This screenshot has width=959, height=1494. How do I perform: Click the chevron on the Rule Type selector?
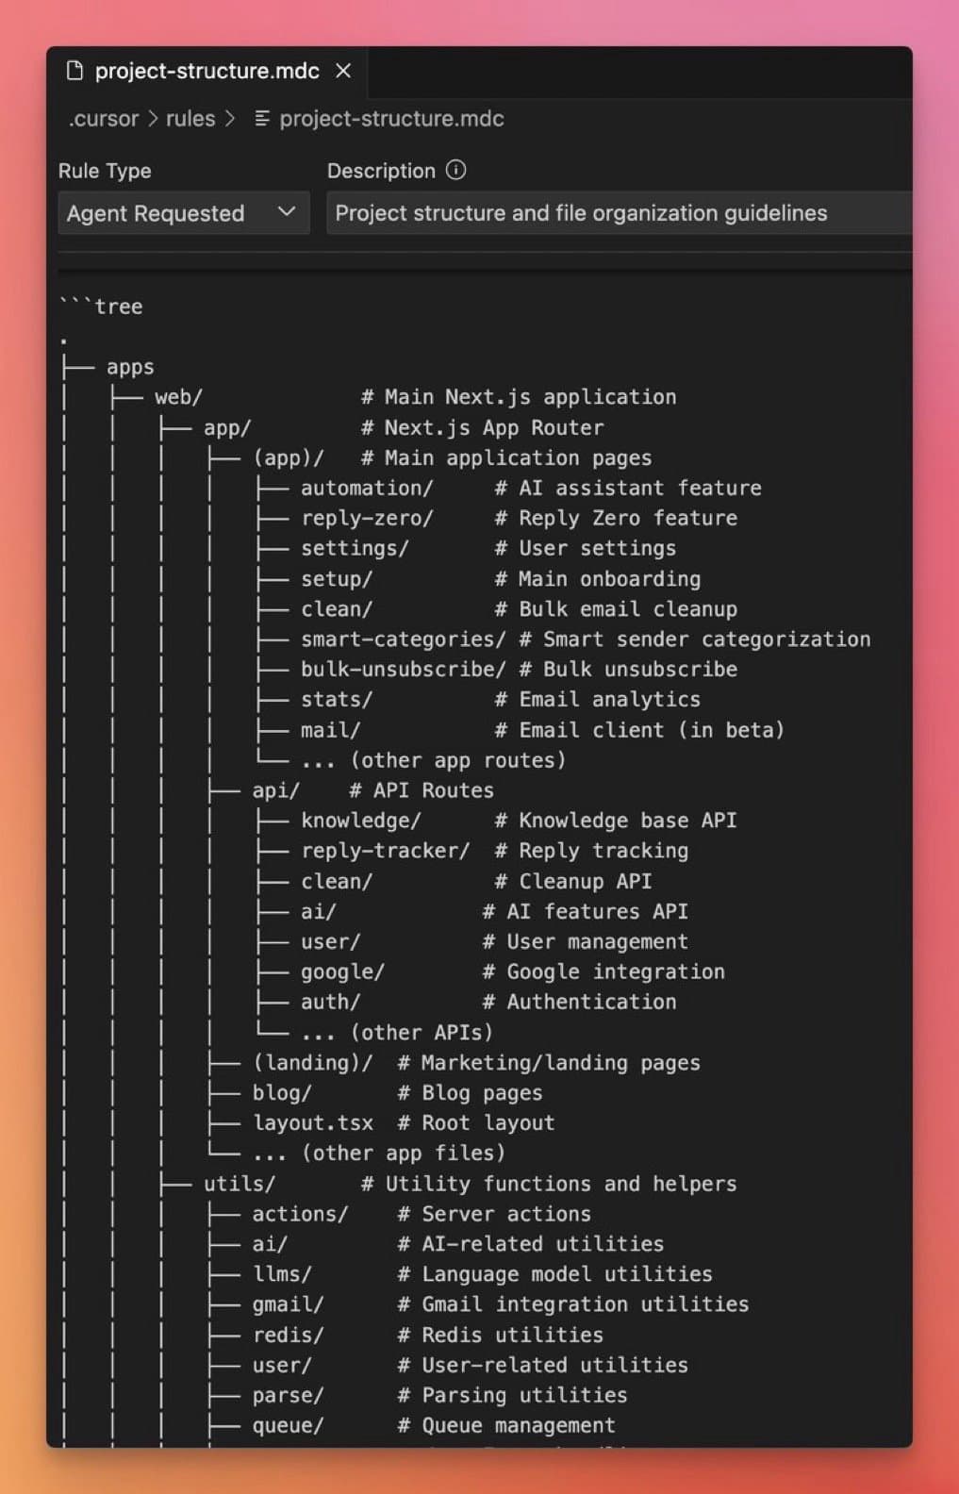[288, 213]
